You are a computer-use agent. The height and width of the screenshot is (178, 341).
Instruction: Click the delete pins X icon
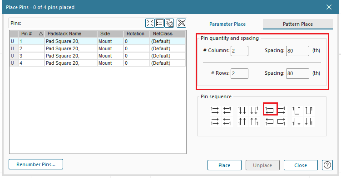[181, 23]
